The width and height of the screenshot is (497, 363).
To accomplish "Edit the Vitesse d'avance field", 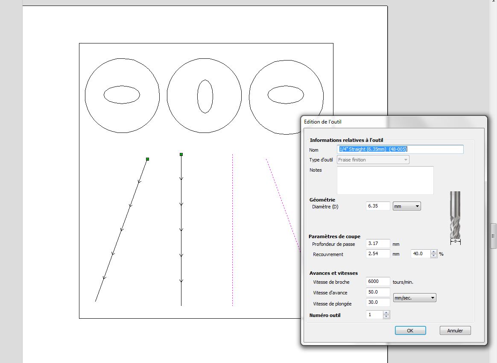I will (378, 292).
